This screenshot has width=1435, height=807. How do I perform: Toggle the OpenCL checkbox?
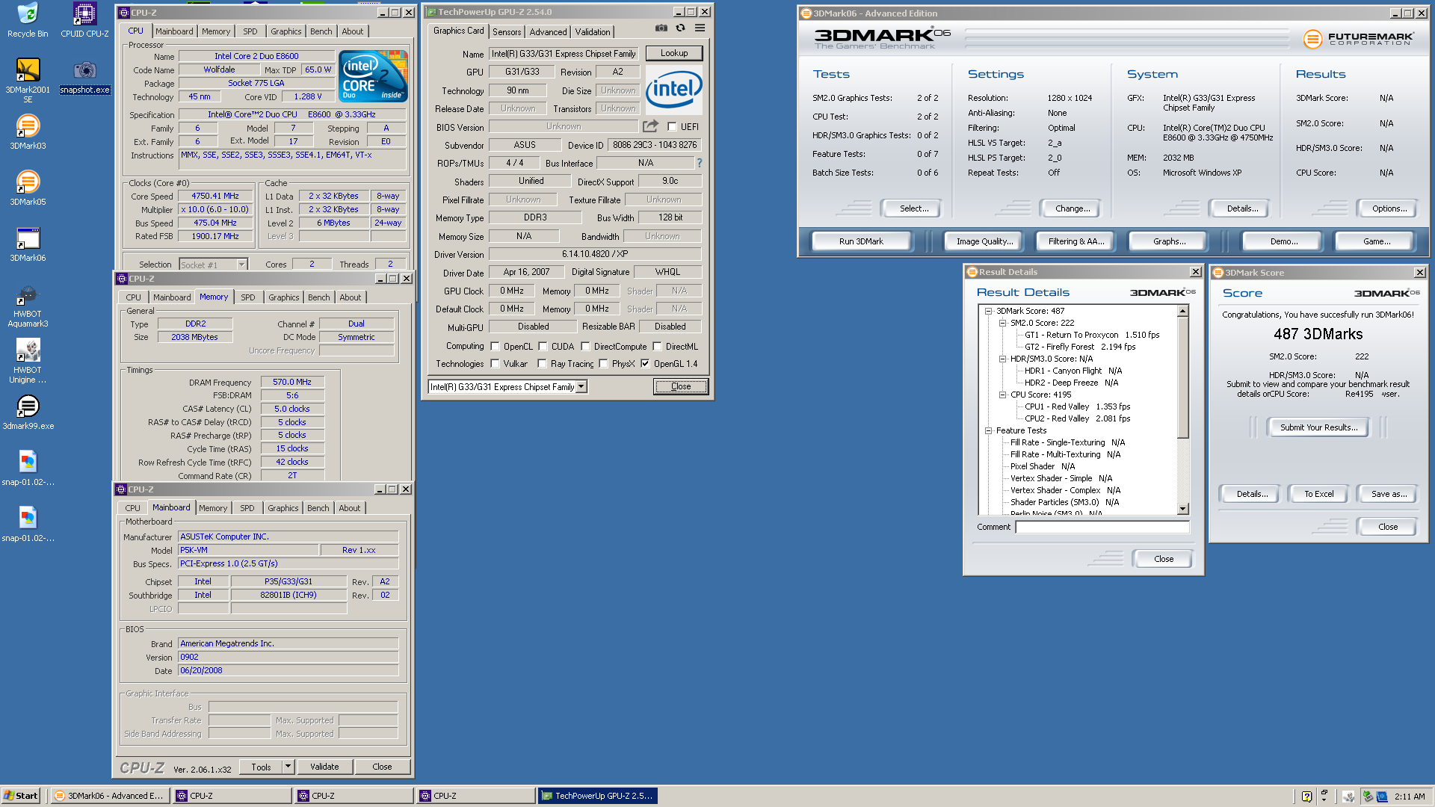[x=495, y=347]
